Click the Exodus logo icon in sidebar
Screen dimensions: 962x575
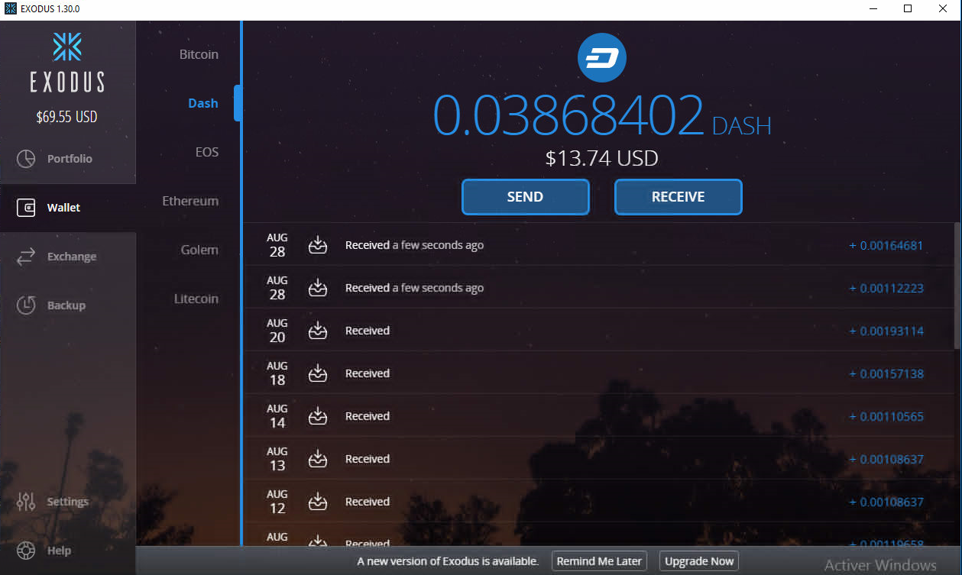[x=67, y=47]
